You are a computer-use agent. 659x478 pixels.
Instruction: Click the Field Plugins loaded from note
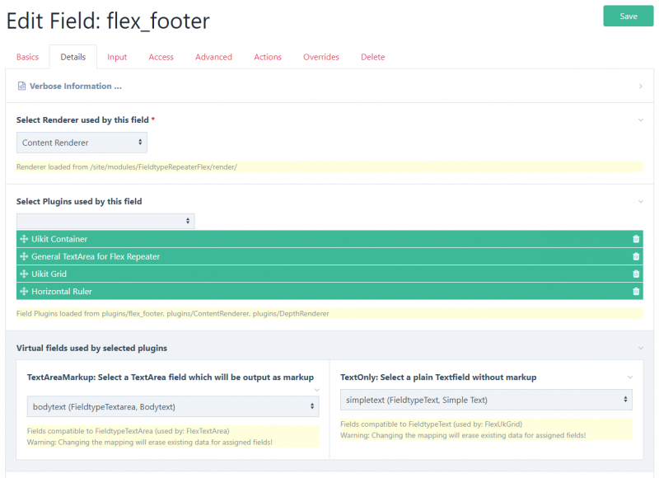pyautogui.click(x=173, y=314)
